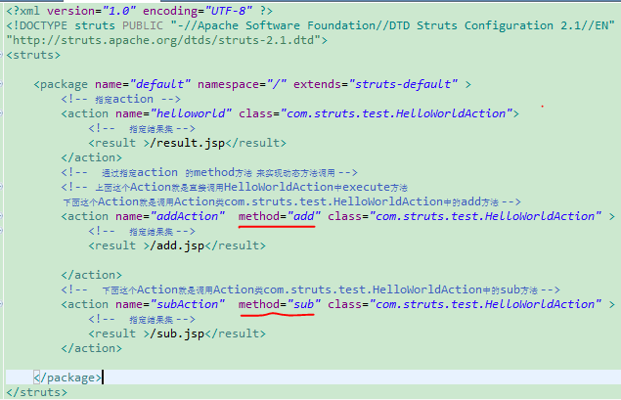This screenshot has width=621, height=400.
Task: Click the struts-2.1.dtd URL line
Action: coord(166,40)
